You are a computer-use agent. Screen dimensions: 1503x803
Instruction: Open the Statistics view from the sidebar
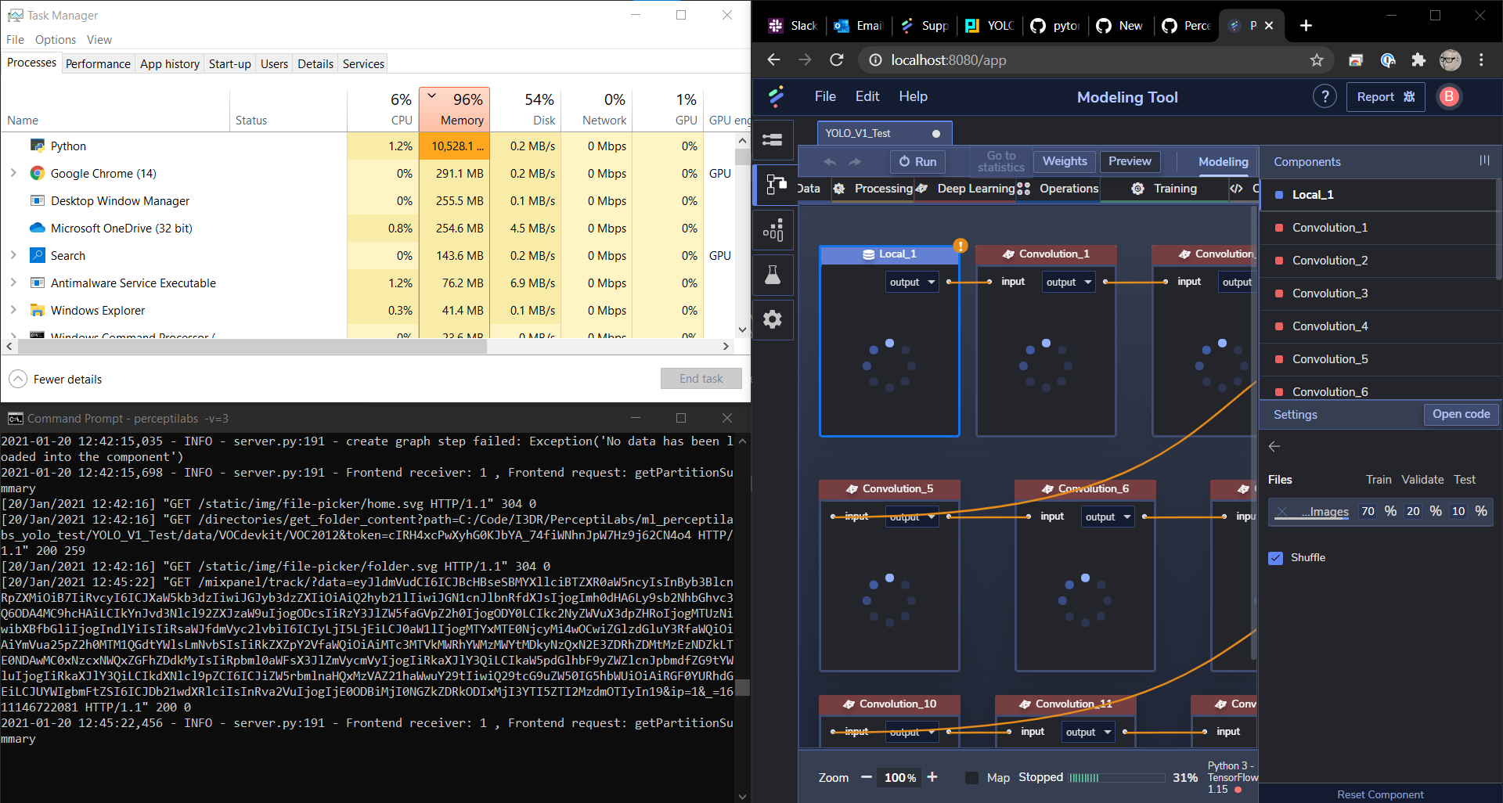pyautogui.click(x=773, y=229)
